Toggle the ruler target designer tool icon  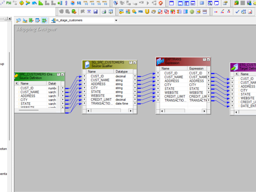(25, 20)
